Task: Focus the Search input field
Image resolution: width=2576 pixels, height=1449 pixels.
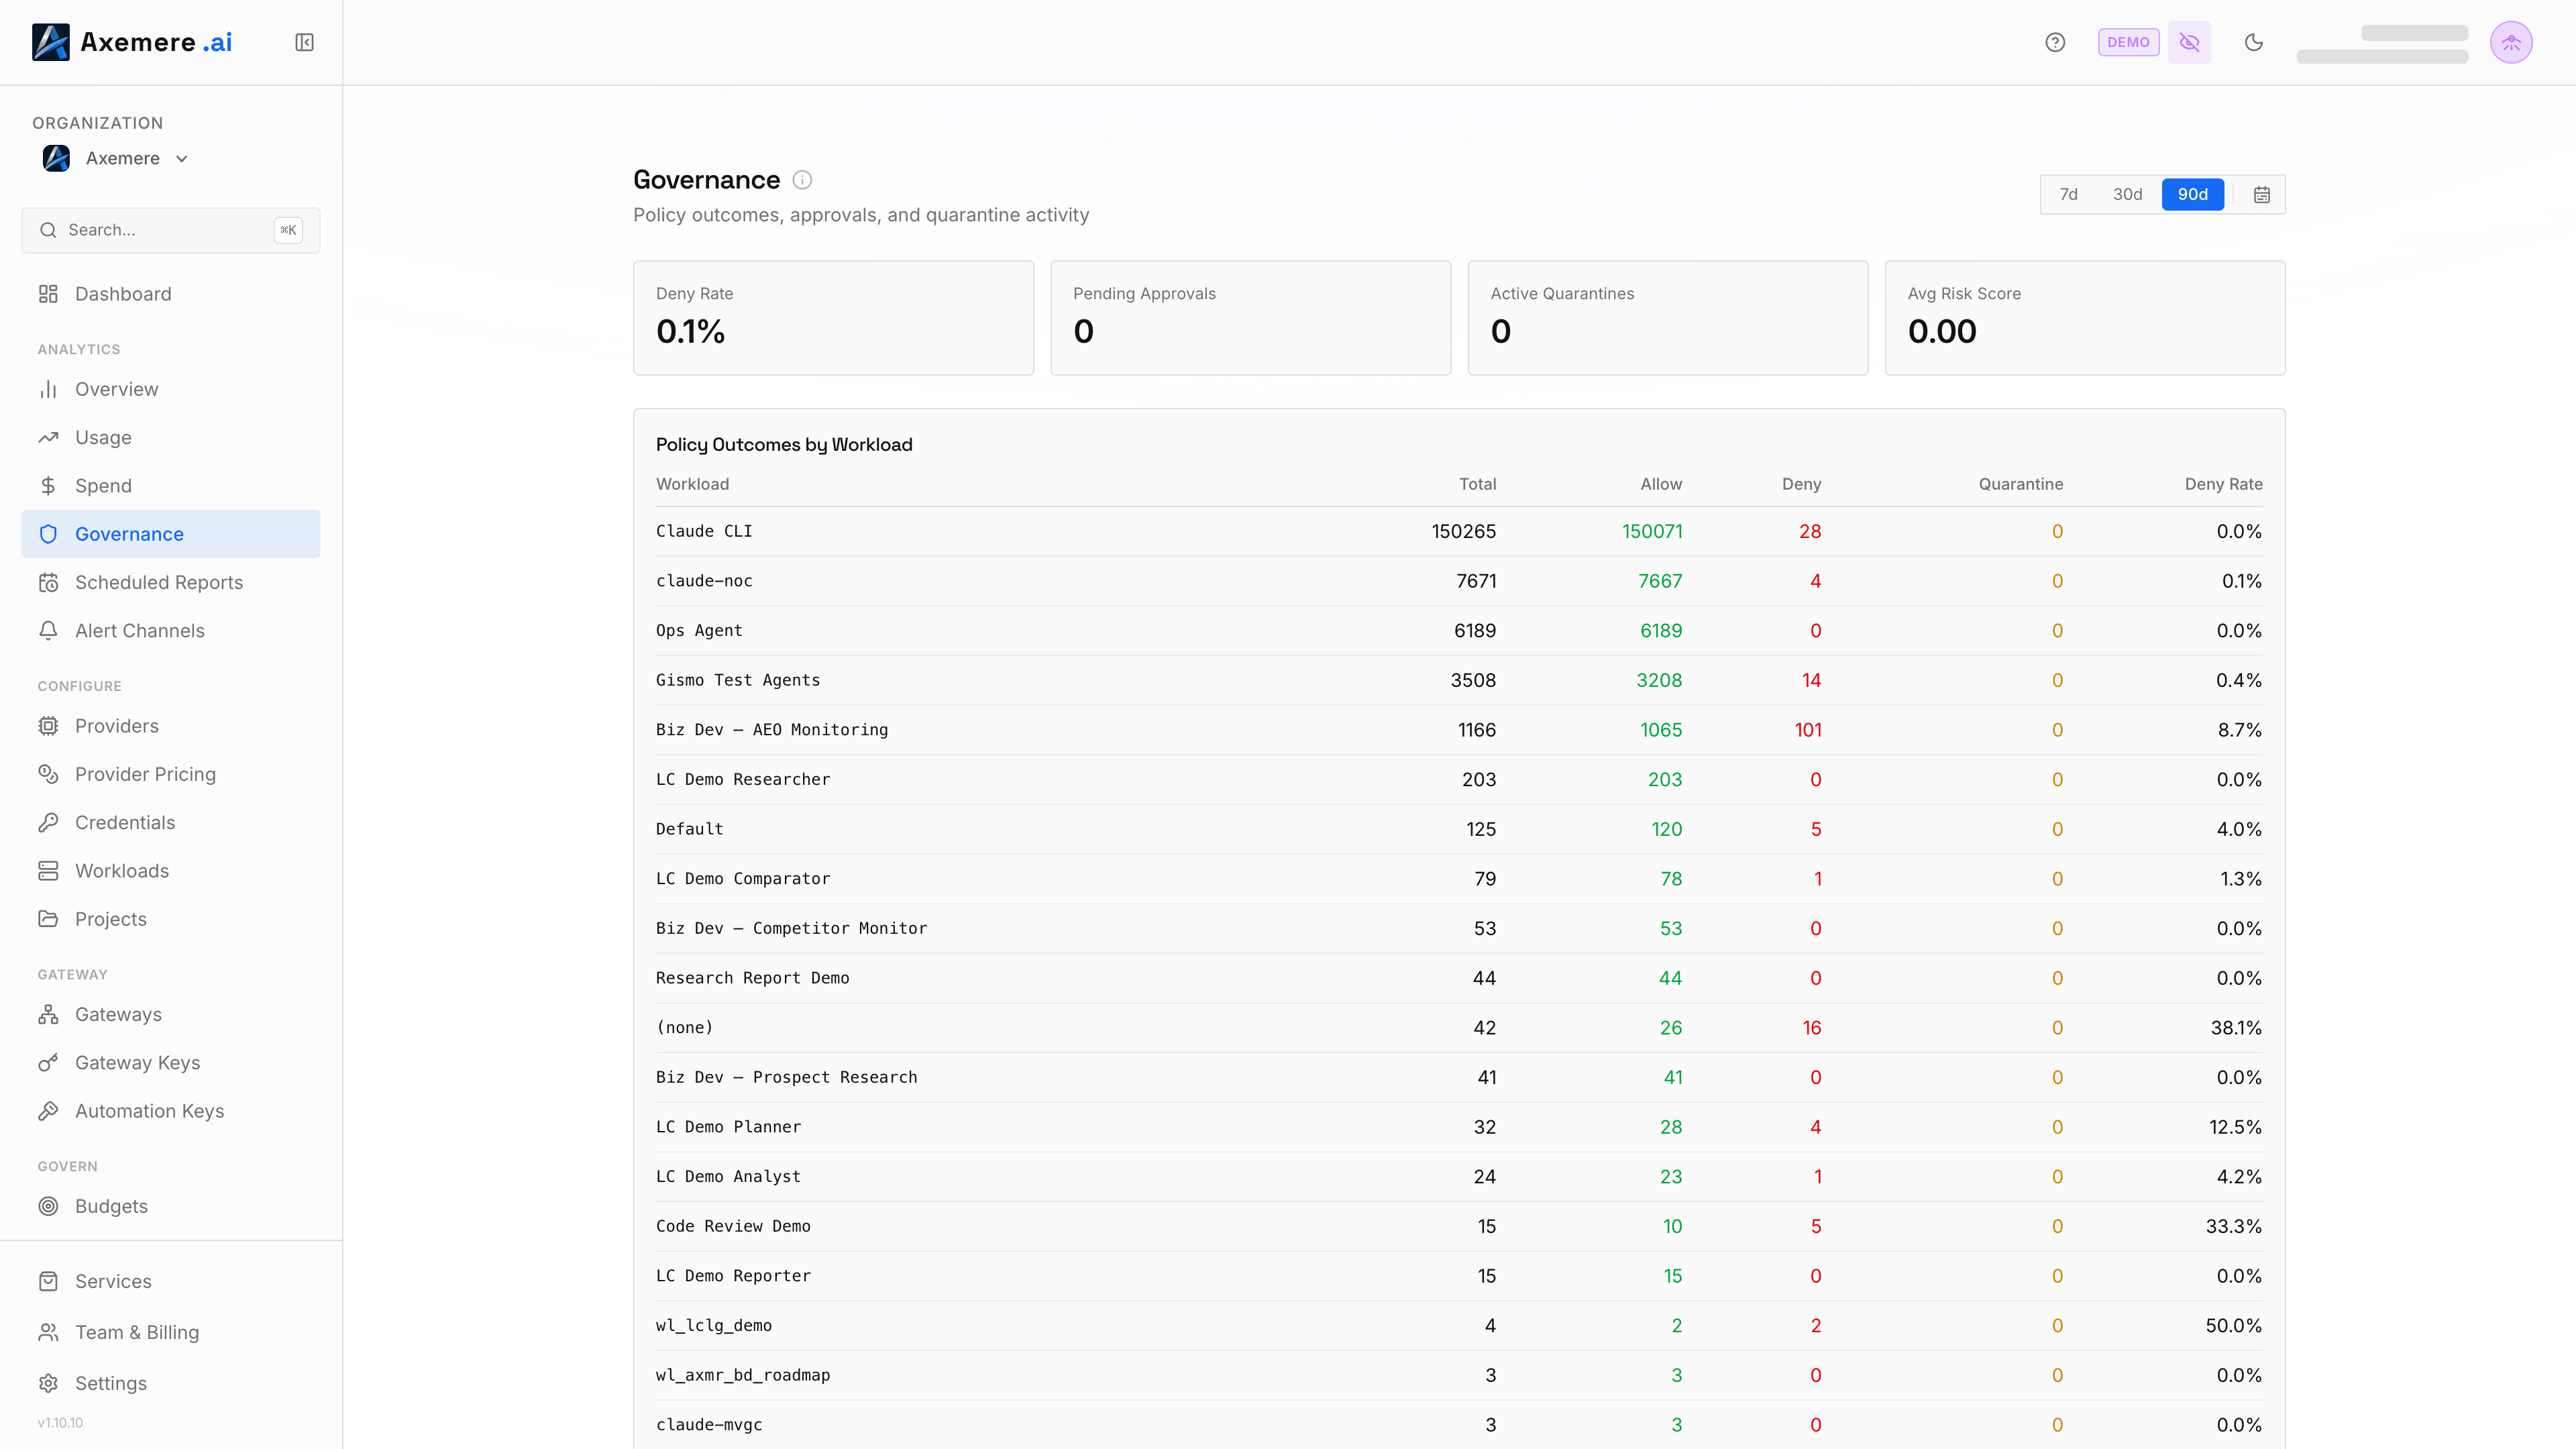Action: tap(171, 230)
